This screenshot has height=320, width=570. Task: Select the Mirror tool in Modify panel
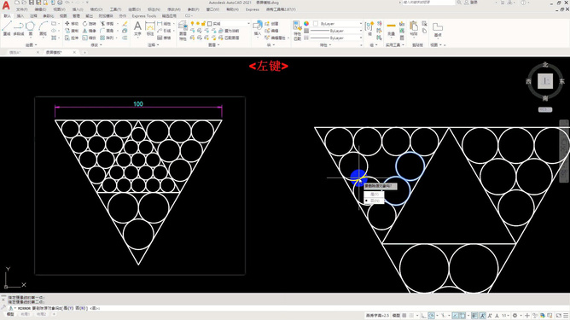click(90, 31)
